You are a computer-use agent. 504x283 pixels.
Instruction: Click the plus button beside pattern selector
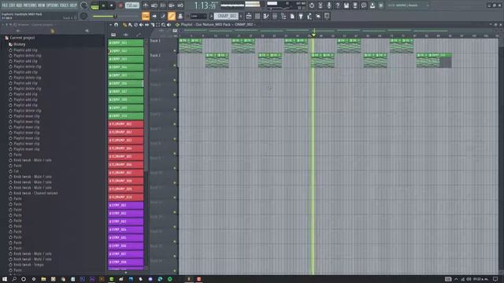pyautogui.click(x=241, y=16)
